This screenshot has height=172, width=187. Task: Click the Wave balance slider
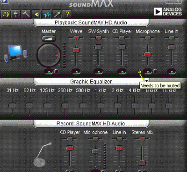[76, 38]
